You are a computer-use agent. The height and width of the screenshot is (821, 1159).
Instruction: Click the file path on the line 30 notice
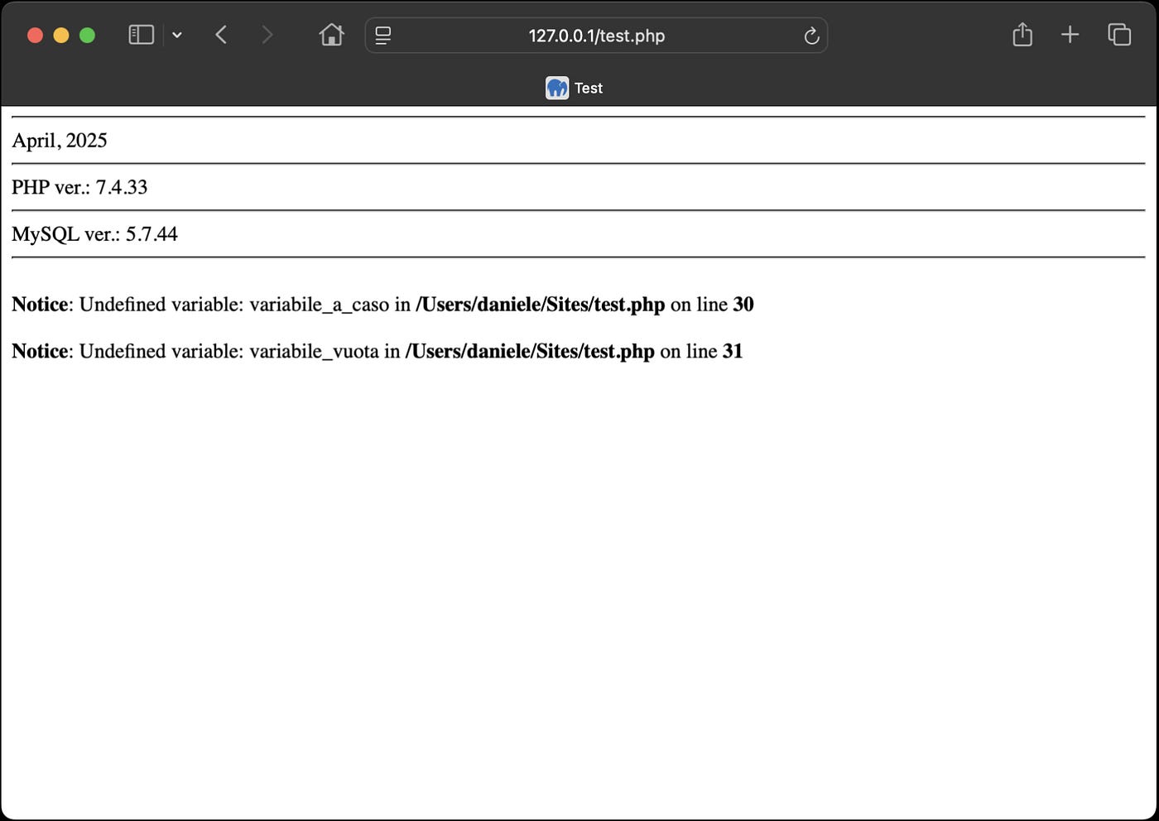(541, 305)
